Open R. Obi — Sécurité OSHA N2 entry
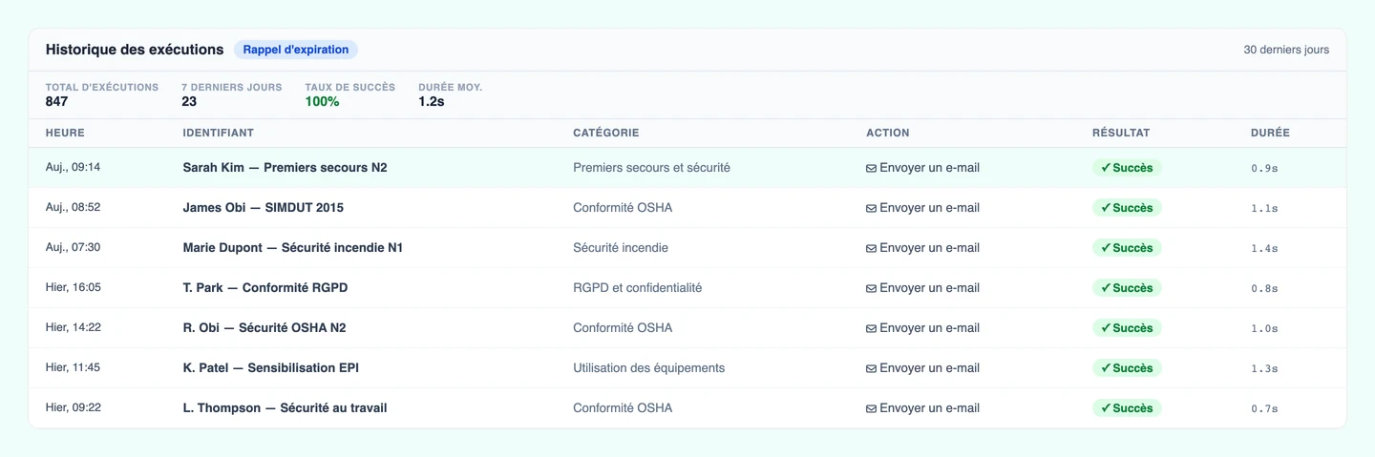This screenshot has height=457, width=1375. click(264, 328)
